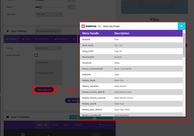The image size is (194, 136).
Task: Open the Source Text/HTML dropdown
Action: click(x=48, y=48)
